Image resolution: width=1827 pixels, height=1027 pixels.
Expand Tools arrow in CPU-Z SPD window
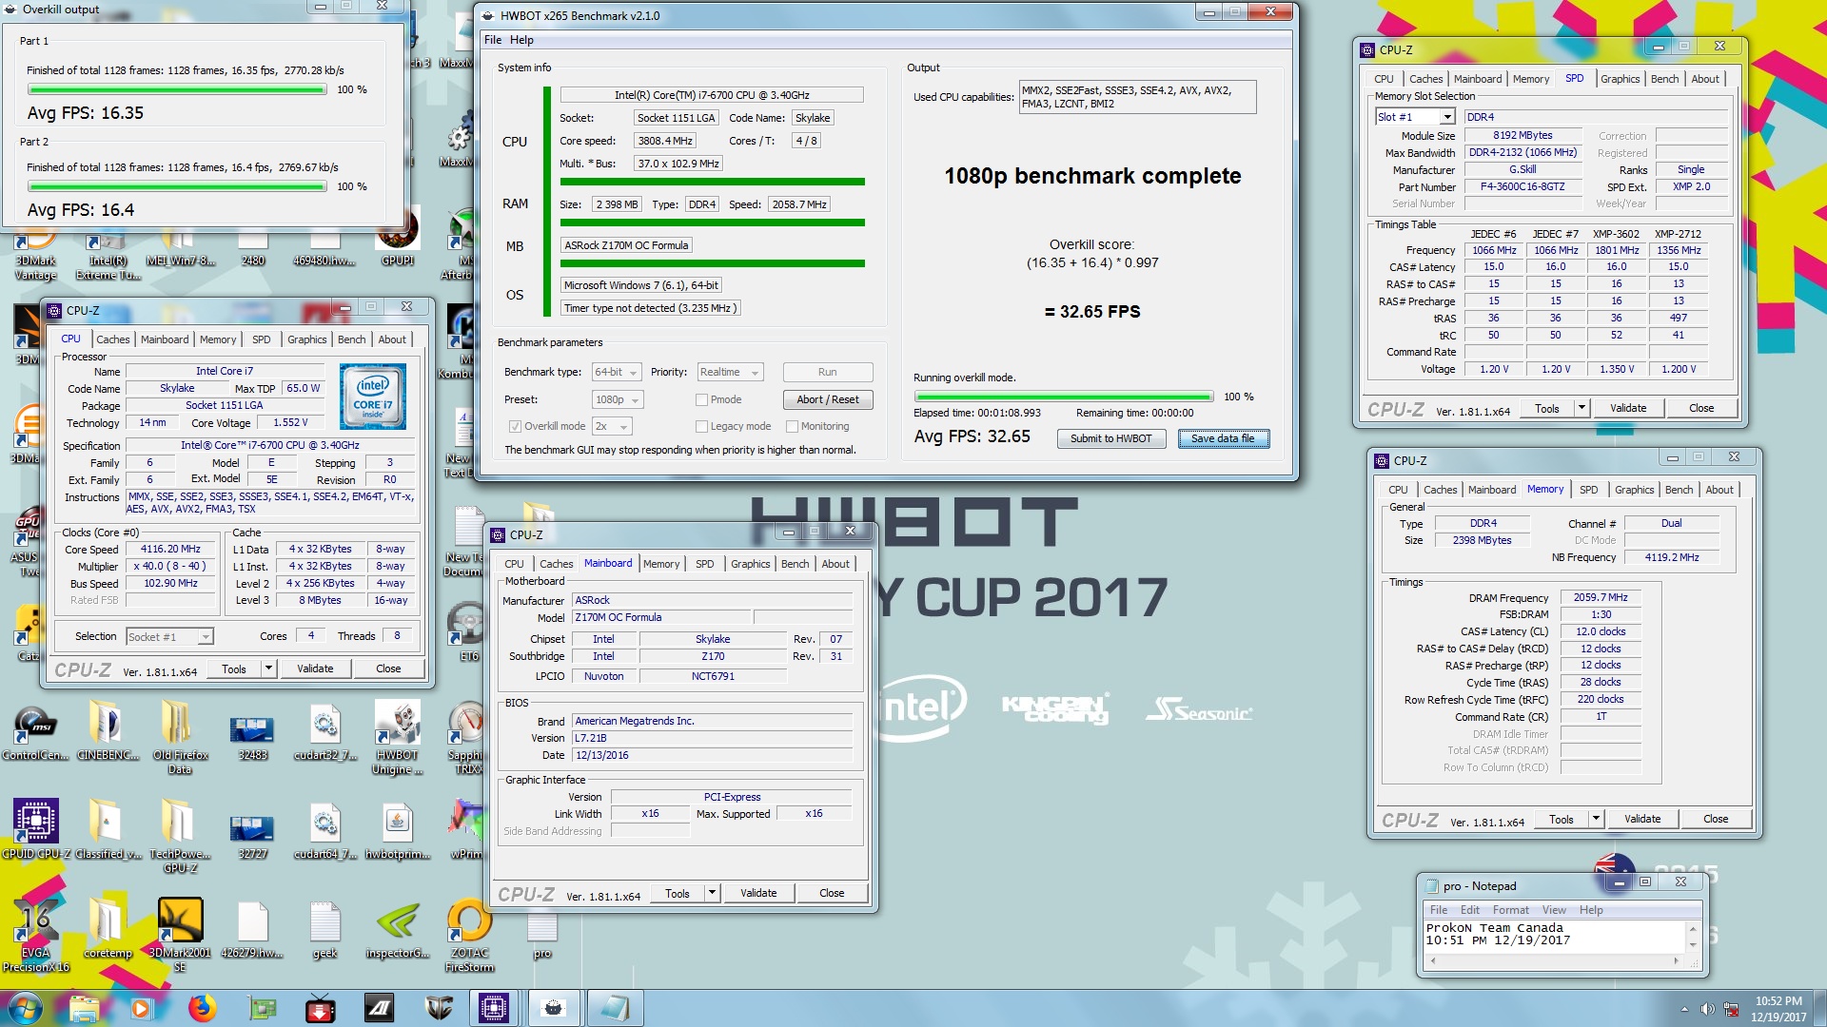1581,408
